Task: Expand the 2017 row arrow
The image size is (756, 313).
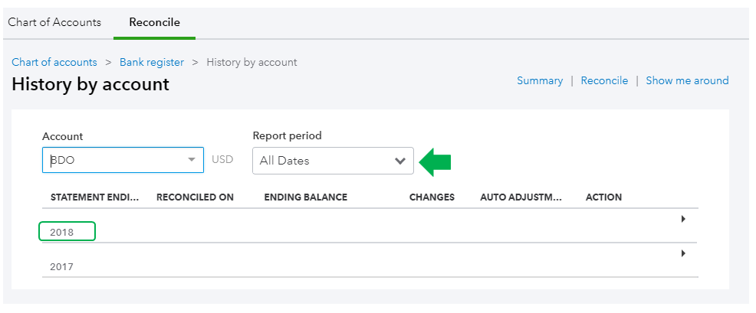Action: (683, 253)
